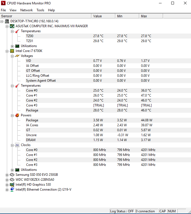Collapse the Intel Core i7 6700K node

(7, 51)
